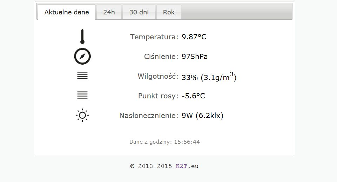
Task: Click the 33% humidity value
Action: [190, 77]
